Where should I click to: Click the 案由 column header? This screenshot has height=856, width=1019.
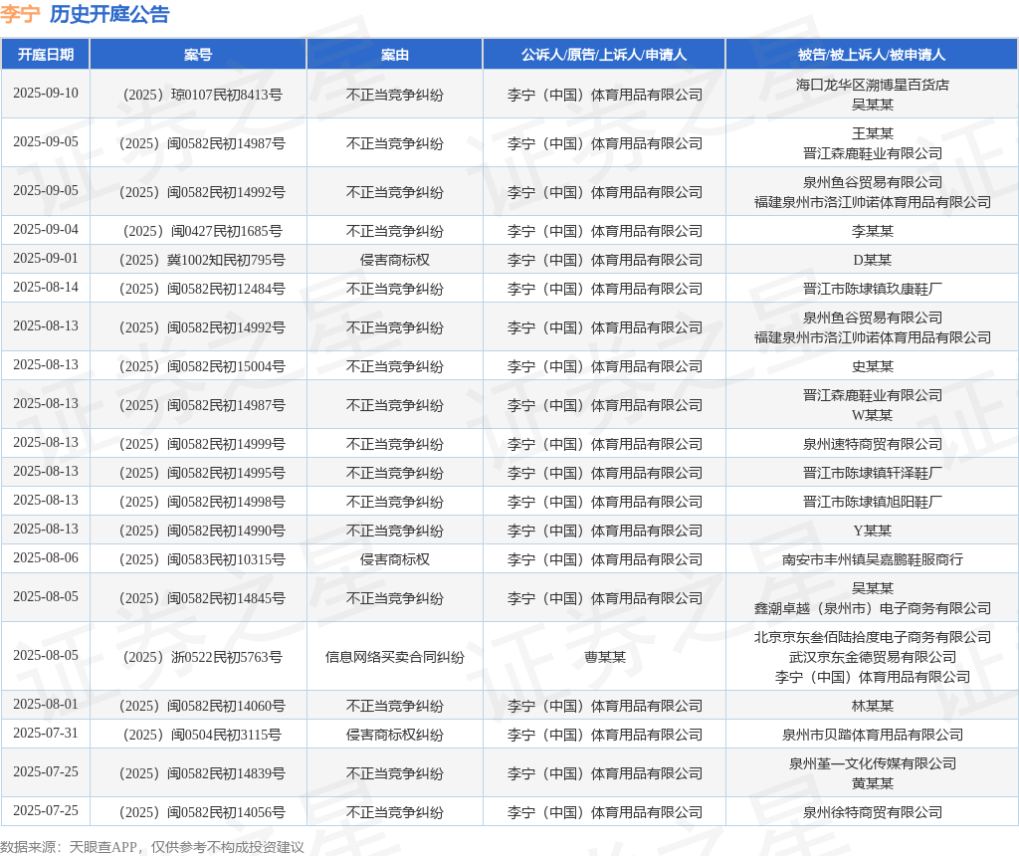(394, 55)
